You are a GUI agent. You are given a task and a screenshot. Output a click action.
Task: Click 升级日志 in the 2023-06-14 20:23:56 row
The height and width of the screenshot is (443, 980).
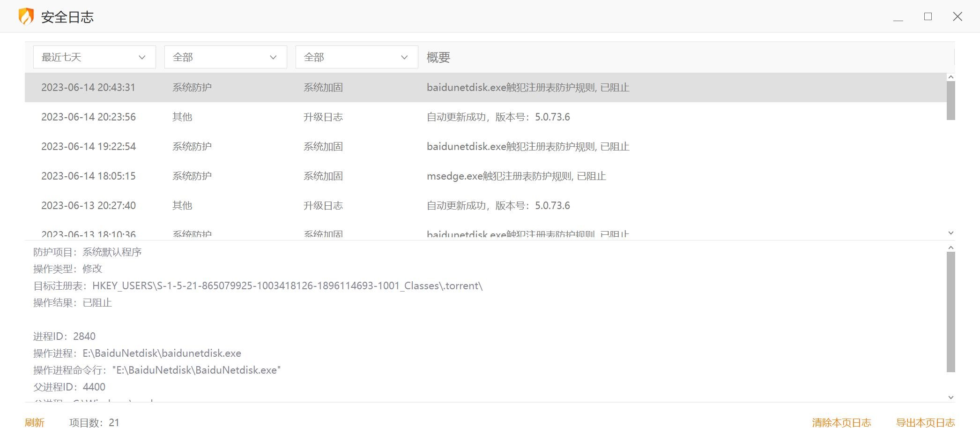coord(323,117)
